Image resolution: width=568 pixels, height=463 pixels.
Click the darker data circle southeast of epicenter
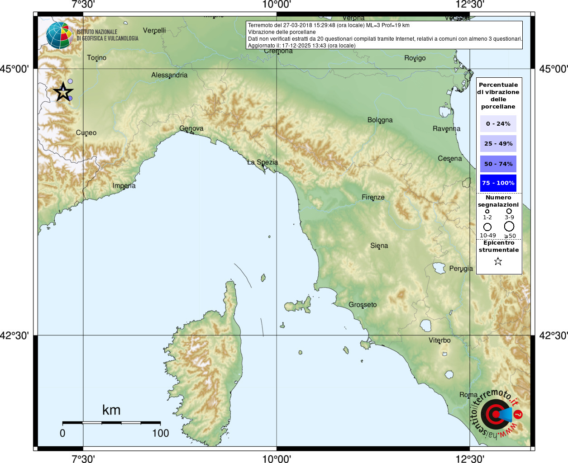70,98
